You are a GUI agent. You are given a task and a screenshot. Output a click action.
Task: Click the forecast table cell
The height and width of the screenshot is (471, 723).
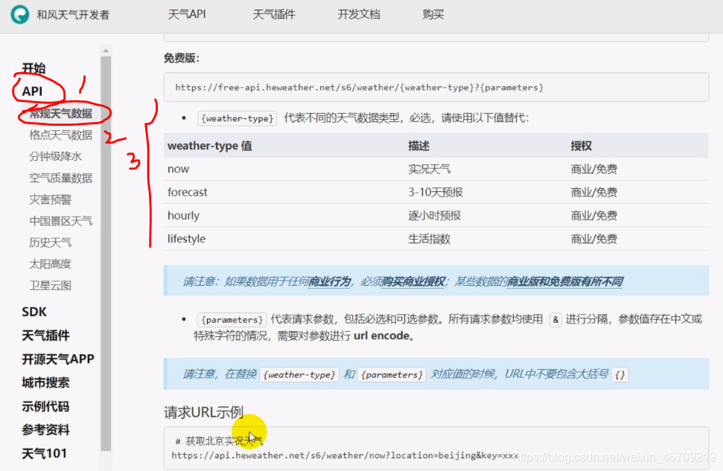(187, 192)
